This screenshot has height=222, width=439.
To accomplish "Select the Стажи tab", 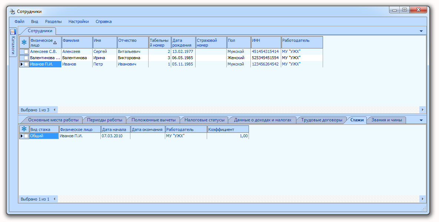I will [x=357, y=120].
